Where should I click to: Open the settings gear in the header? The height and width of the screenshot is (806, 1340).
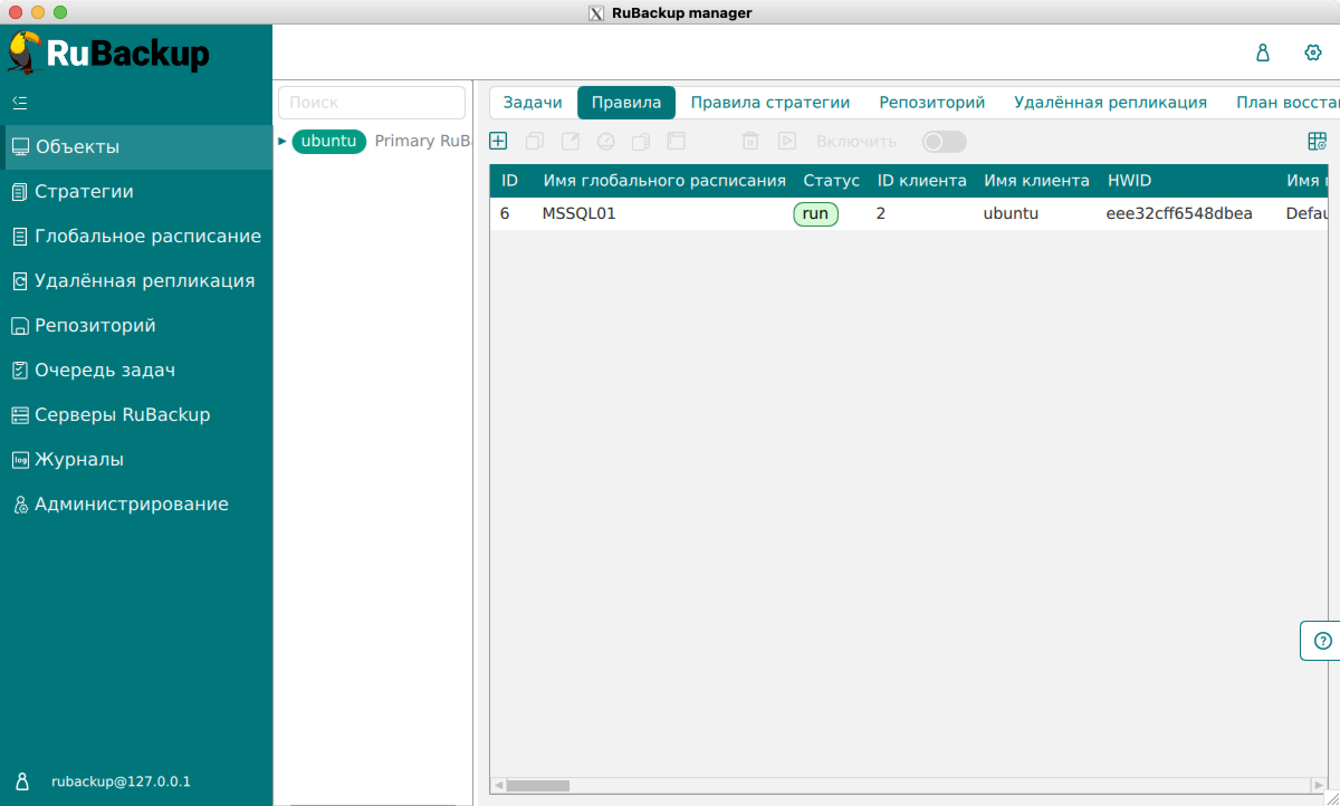tap(1313, 53)
